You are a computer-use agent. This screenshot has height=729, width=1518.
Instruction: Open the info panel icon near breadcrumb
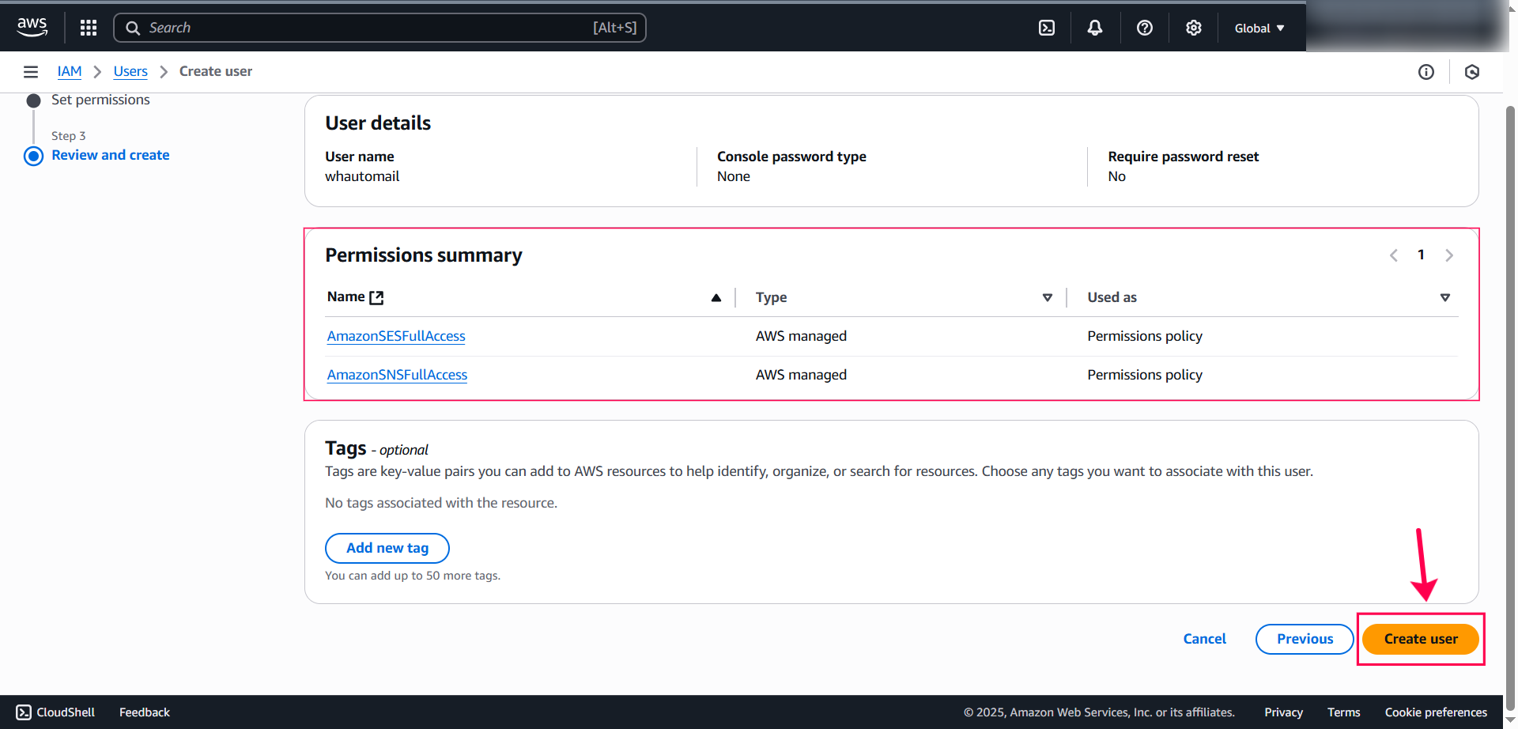click(x=1426, y=72)
